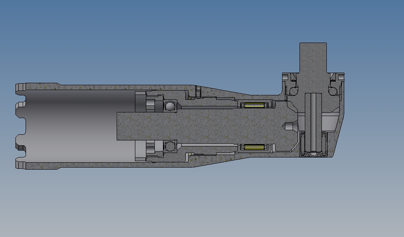Image resolution: width=404 pixels, height=237 pixels.
Task: Click the right O-ring beside vertical shaft
Action: [x=334, y=90]
